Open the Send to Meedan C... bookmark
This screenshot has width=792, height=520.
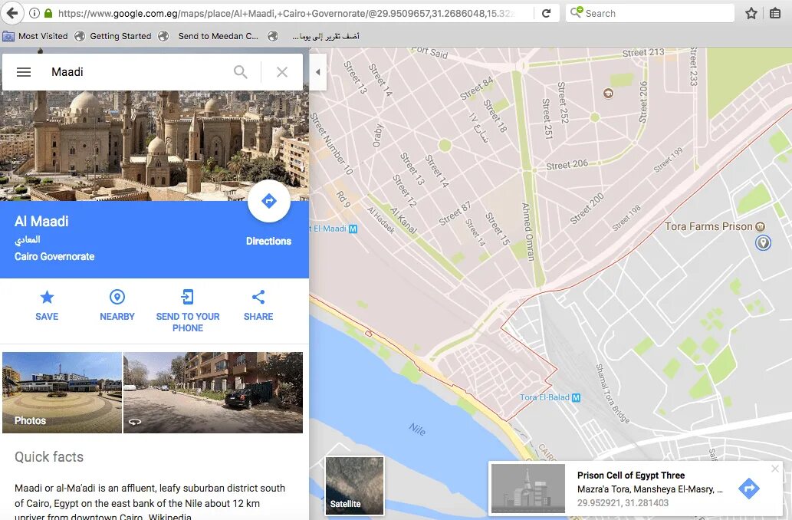[209, 36]
